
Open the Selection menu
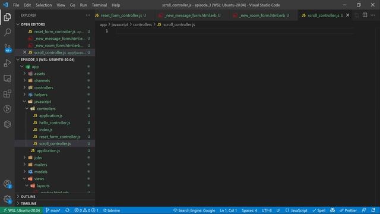pos(43,5)
